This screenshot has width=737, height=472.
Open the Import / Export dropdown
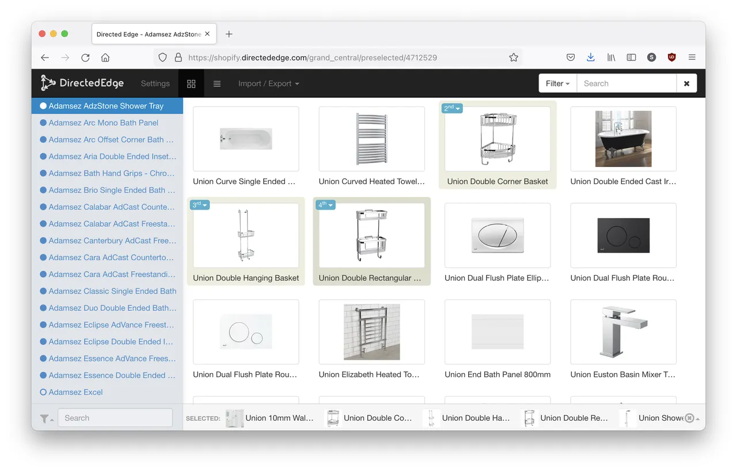click(x=269, y=83)
